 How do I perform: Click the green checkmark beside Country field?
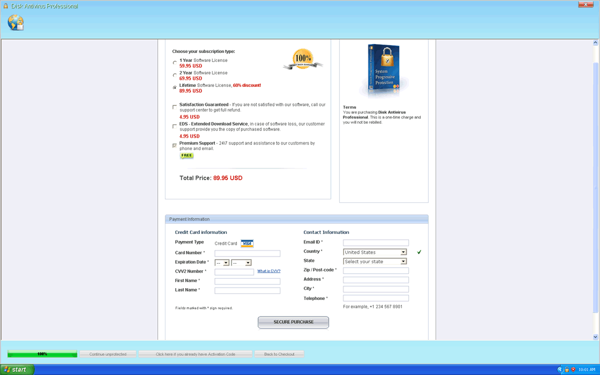419,252
